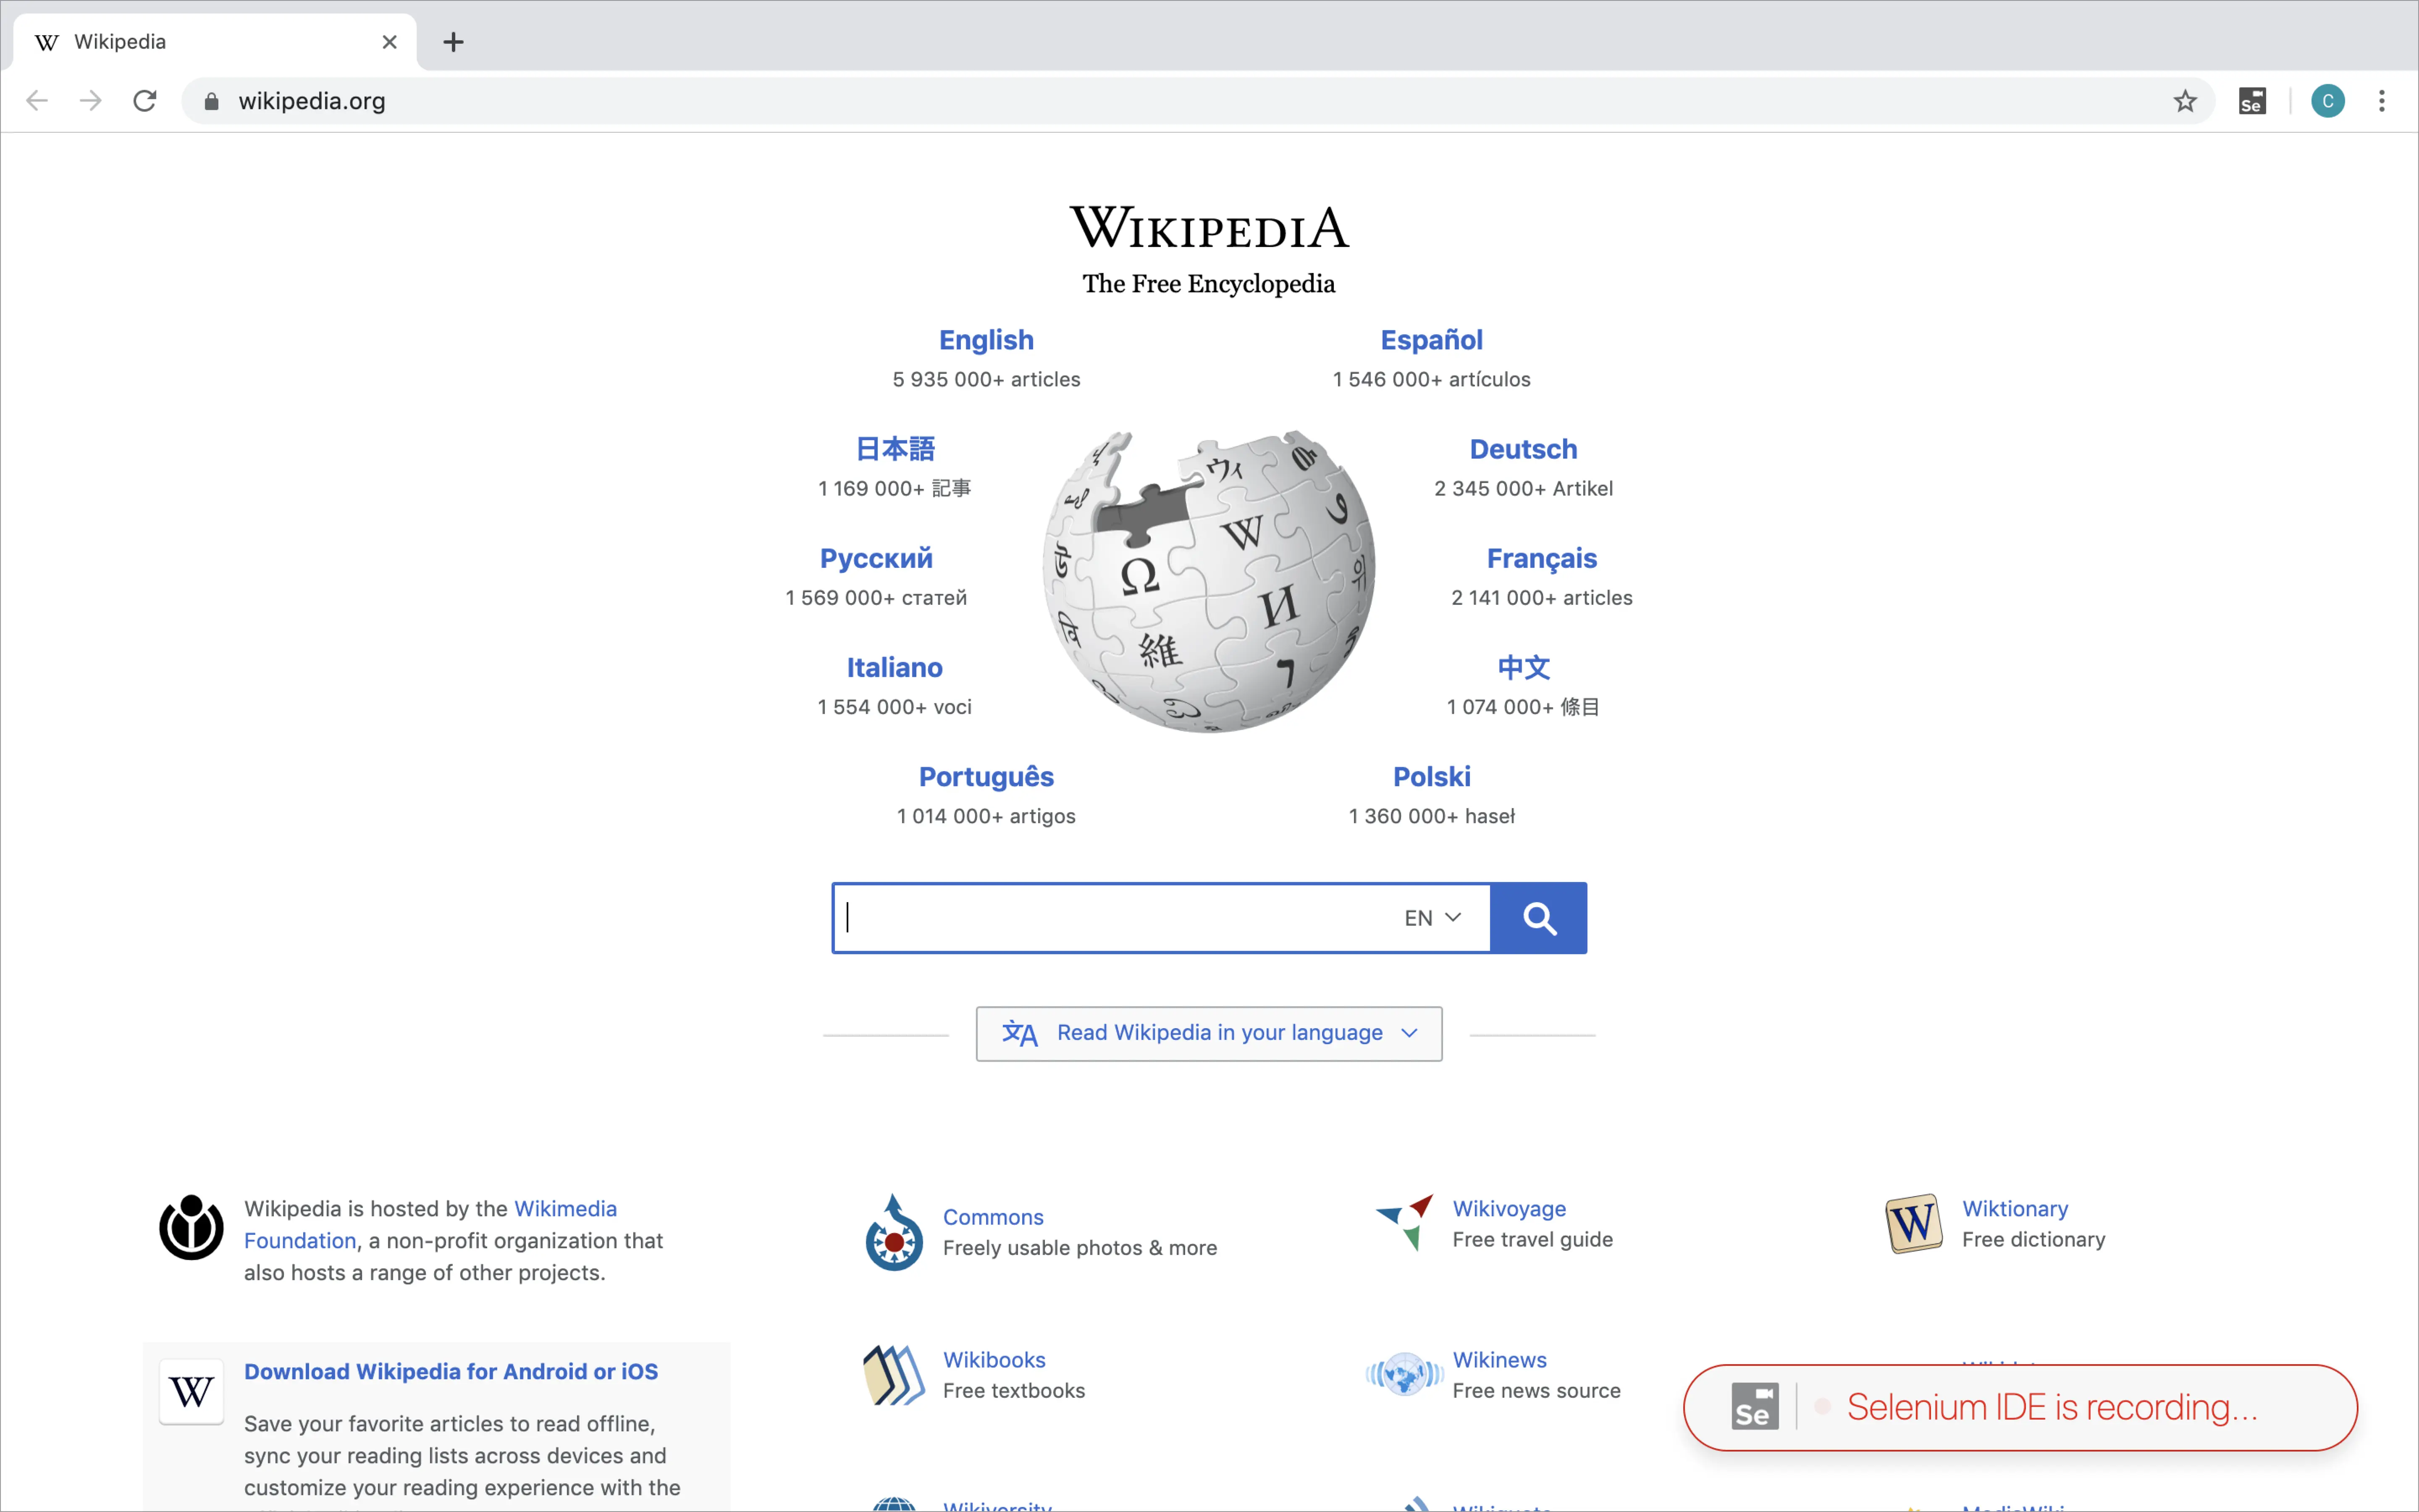Open a new tab with plus button
Screen dimensions: 2419x1512
453,42
